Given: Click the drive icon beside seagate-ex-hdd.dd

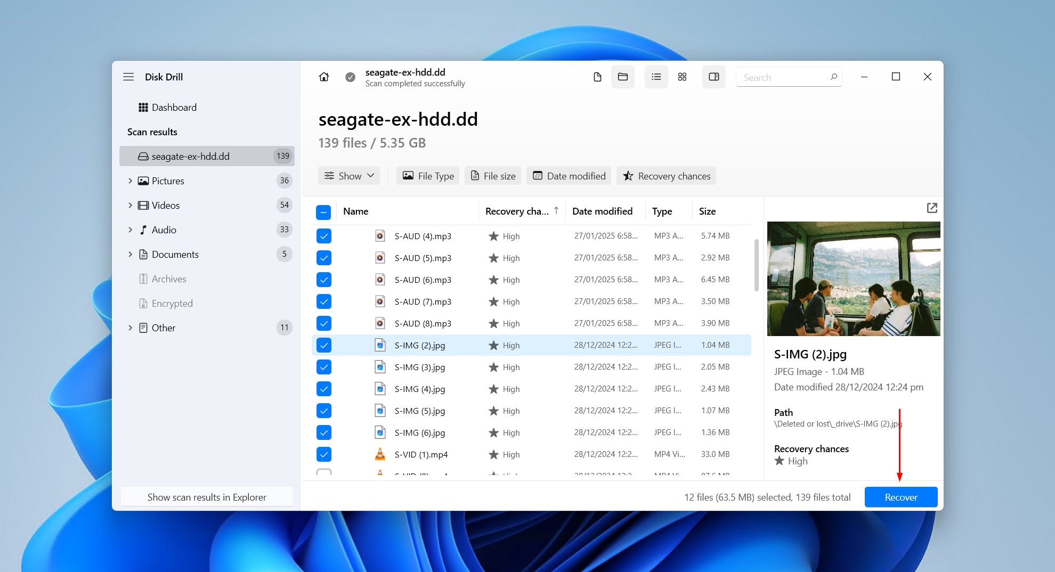Looking at the screenshot, I should coord(143,157).
